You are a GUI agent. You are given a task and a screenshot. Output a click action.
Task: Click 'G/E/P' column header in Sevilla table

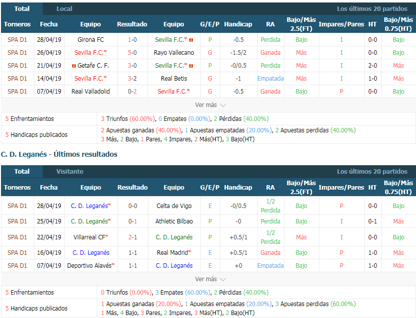click(210, 24)
